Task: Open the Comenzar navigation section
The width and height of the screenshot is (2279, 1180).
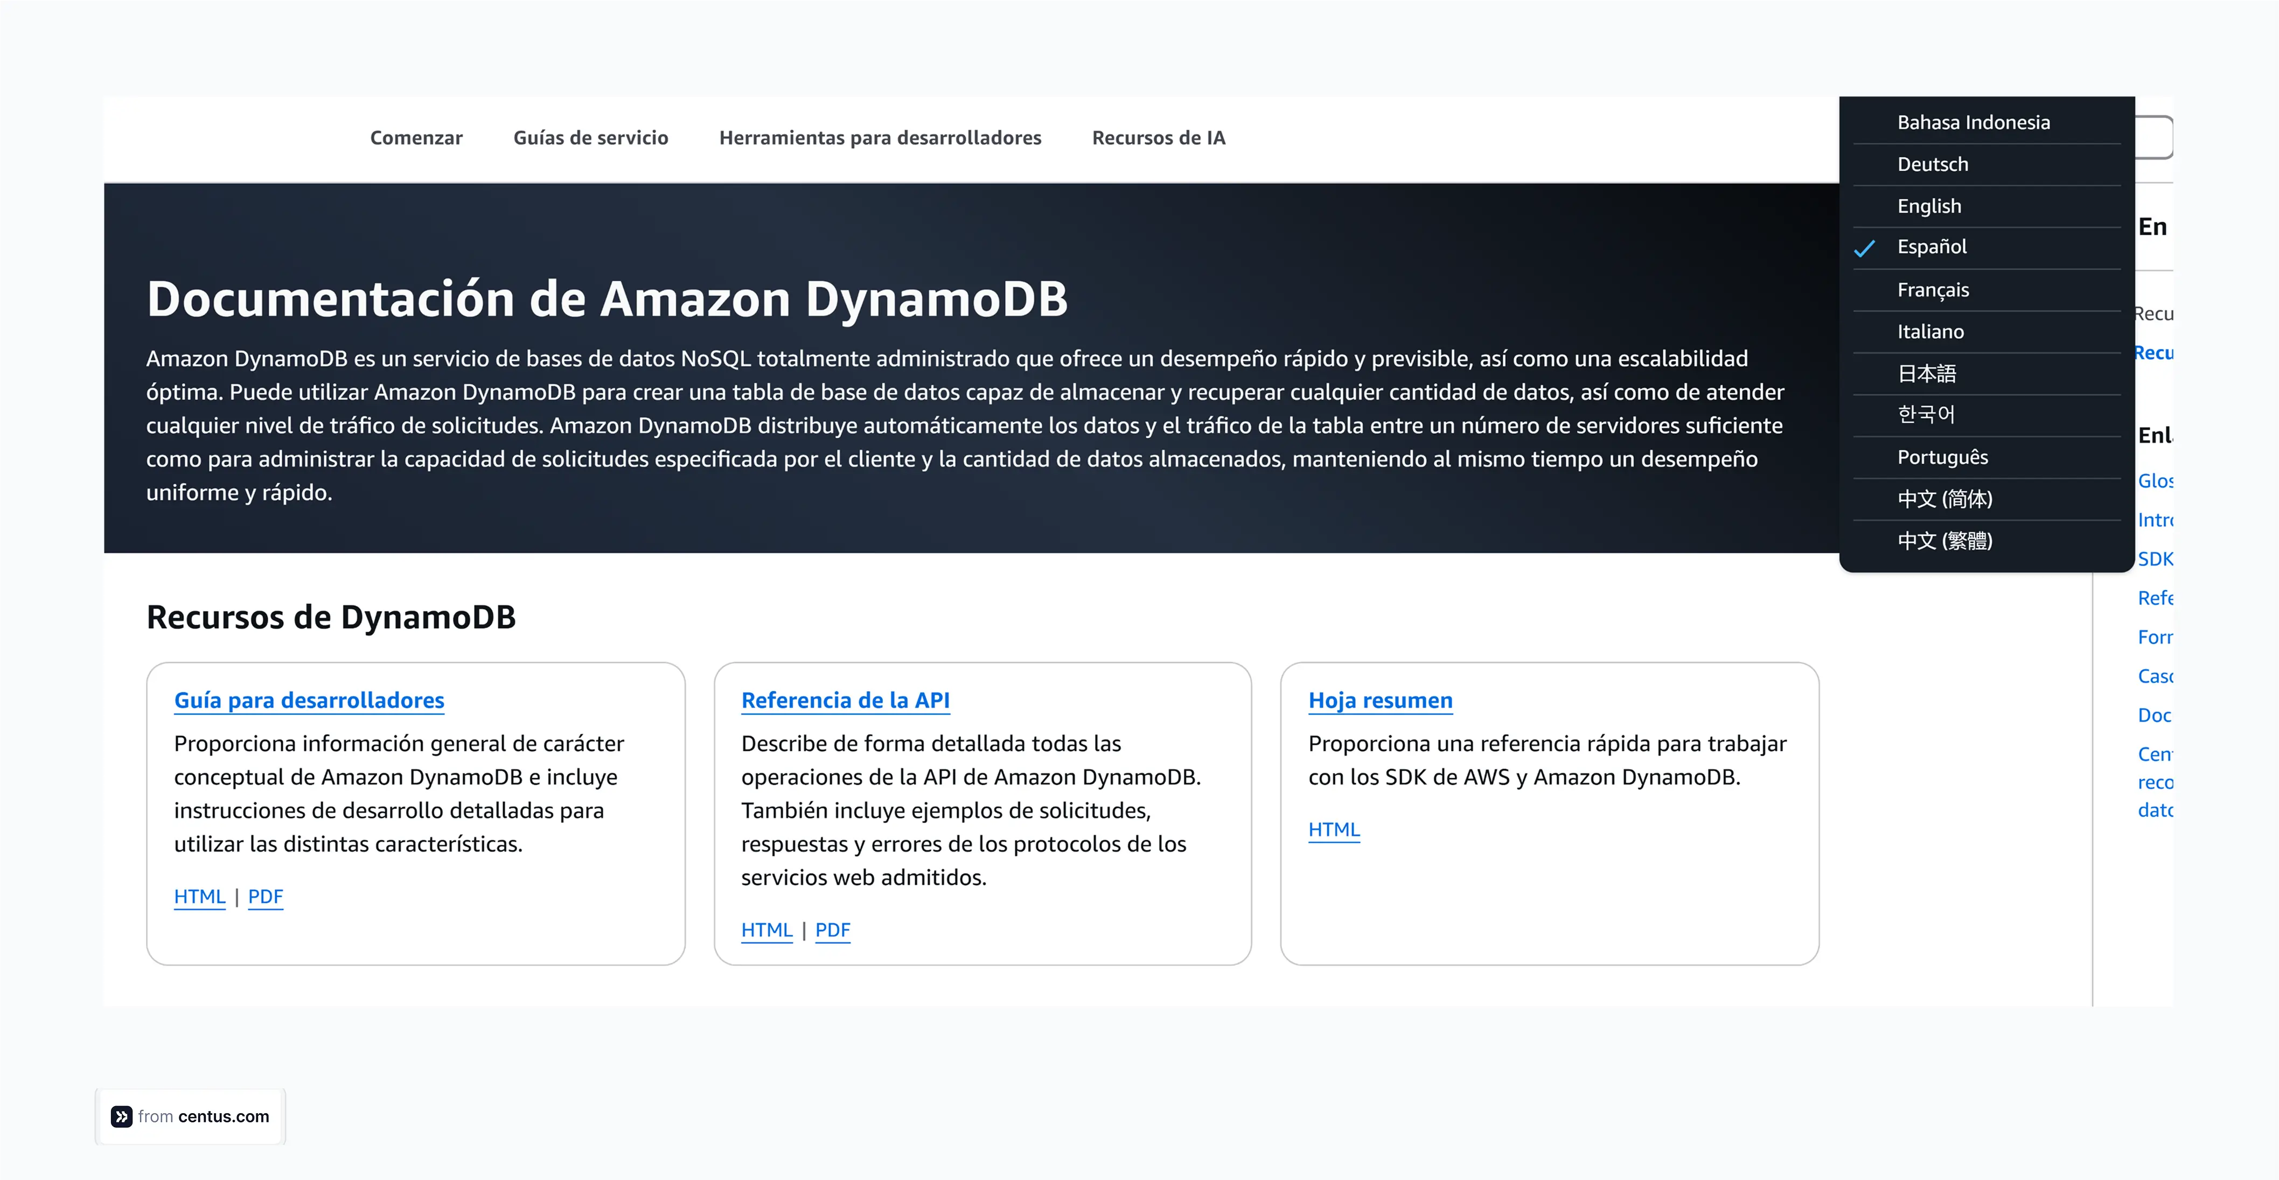Action: 417,137
